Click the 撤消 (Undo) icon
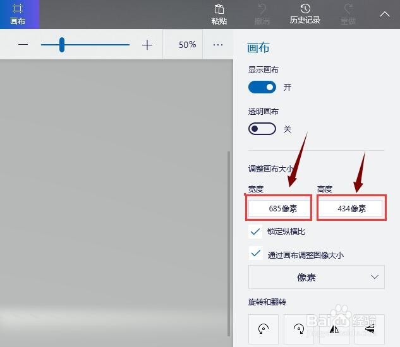400x347 pixels. pyautogui.click(x=262, y=15)
